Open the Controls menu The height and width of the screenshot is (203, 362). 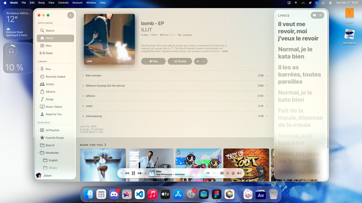coord(63,3)
